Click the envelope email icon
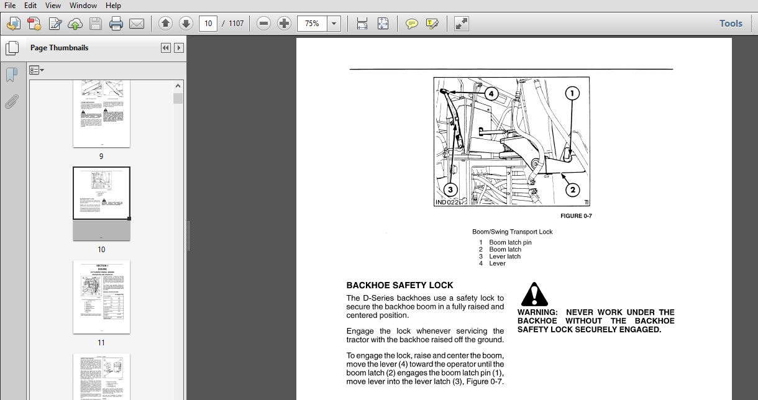The height and width of the screenshot is (400, 758). (137, 24)
